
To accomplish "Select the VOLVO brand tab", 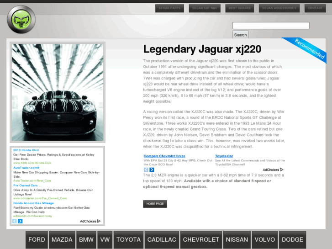I will click(265, 240).
